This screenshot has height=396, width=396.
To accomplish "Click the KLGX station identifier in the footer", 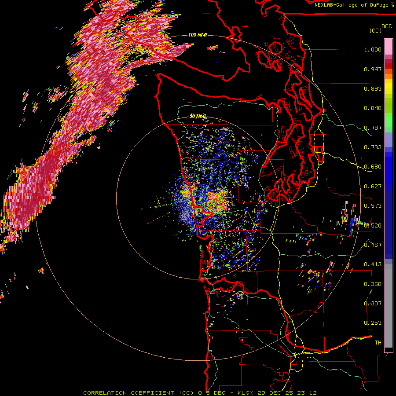I will (246, 393).
